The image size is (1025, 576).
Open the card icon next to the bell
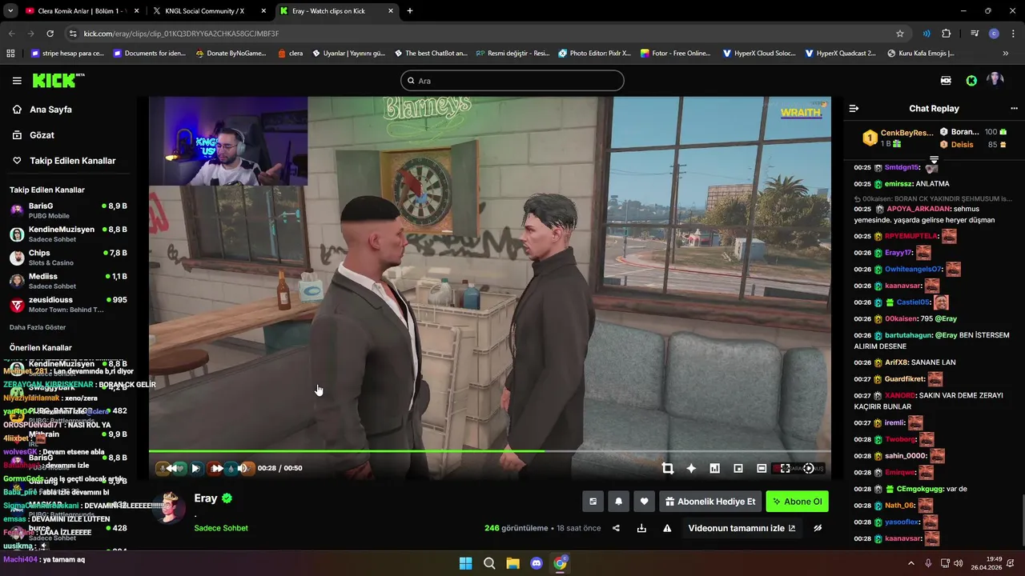(593, 502)
